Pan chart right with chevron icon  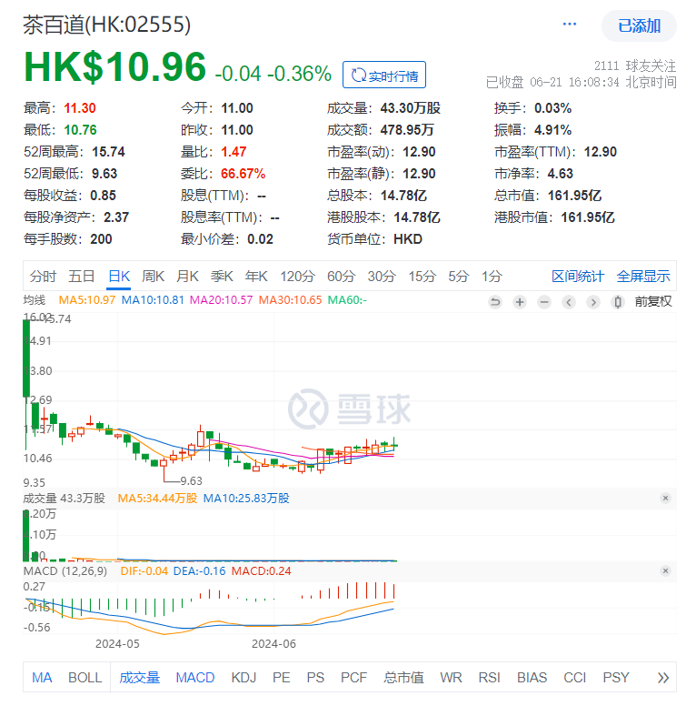[x=593, y=302]
